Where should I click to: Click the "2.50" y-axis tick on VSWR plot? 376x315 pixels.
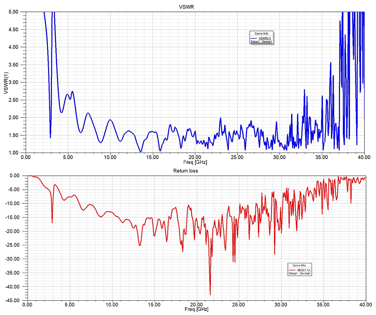(x=13, y=100)
